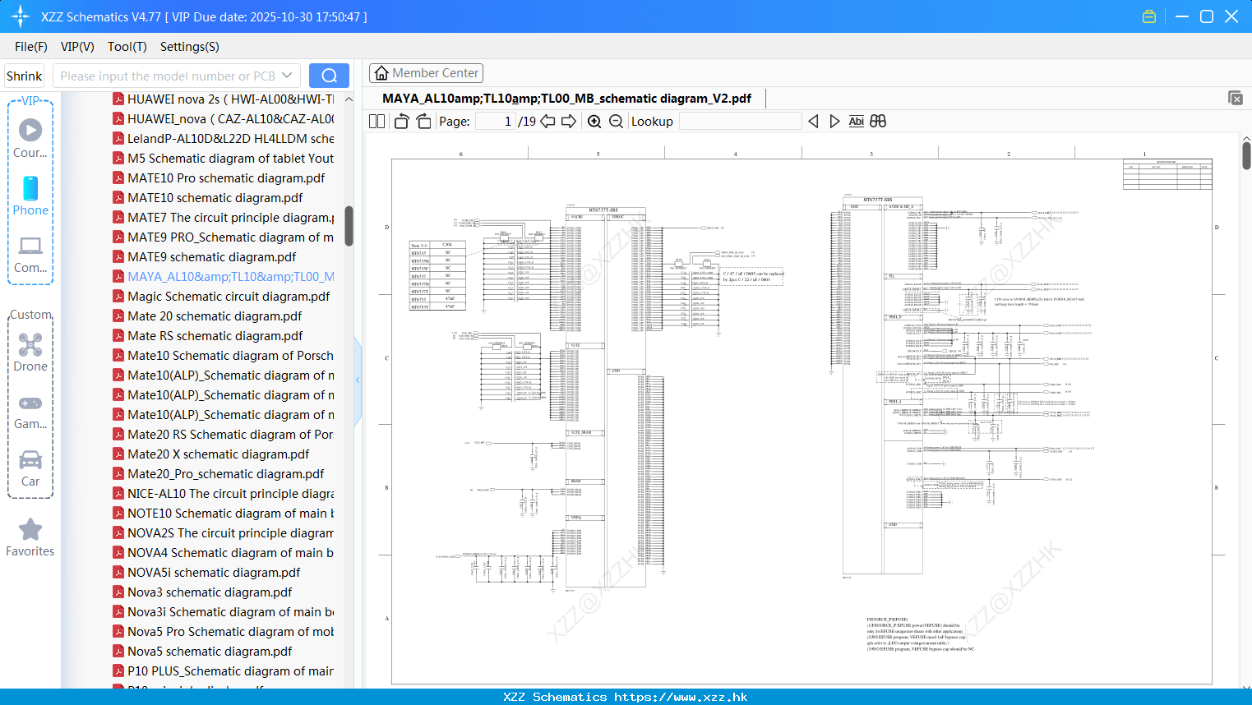
Task: Open MATE10 schematic diagram.pdf
Action: (207, 197)
